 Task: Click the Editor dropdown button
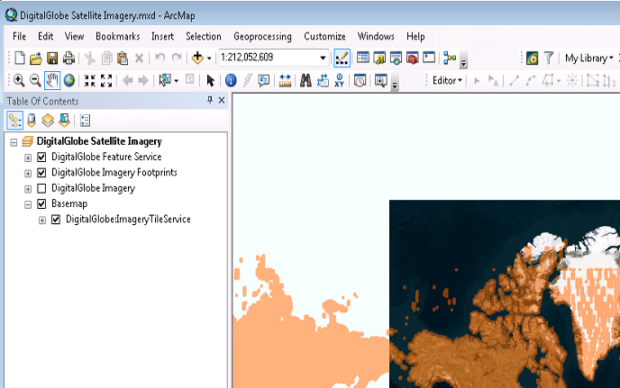tap(446, 80)
